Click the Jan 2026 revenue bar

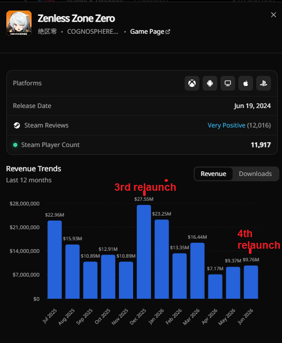[x=162, y=259]
